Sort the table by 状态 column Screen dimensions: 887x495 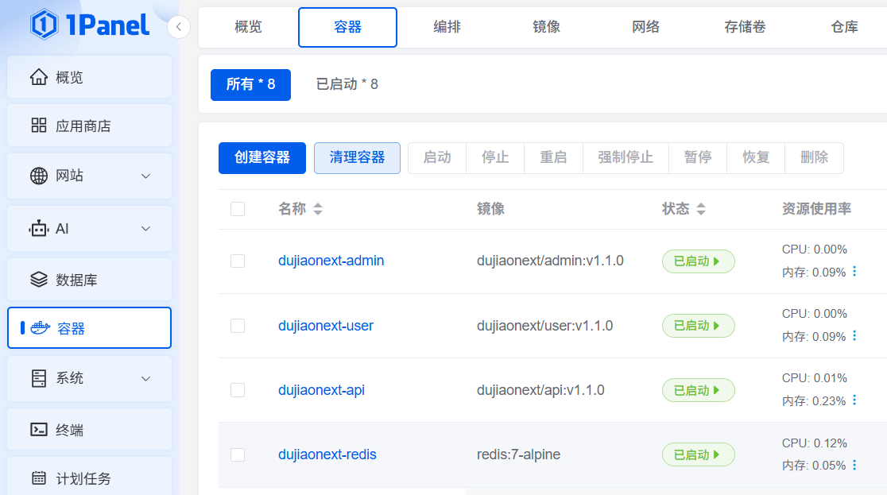[701, 209]
